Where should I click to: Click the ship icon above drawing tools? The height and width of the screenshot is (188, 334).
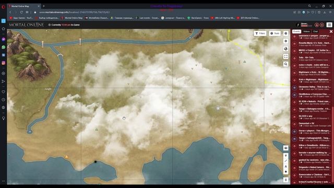click(x=286, y=148)
